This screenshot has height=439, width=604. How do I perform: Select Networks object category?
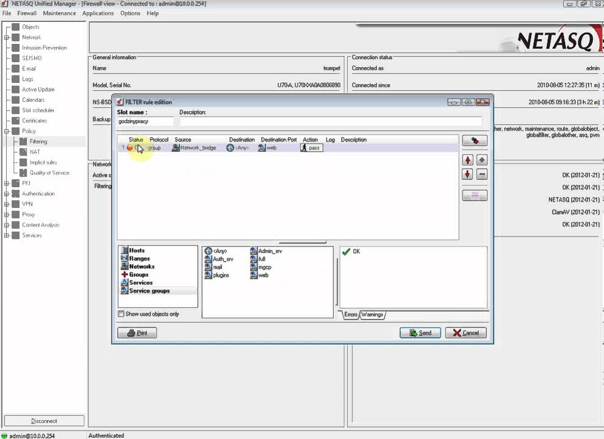pos(137,266)
